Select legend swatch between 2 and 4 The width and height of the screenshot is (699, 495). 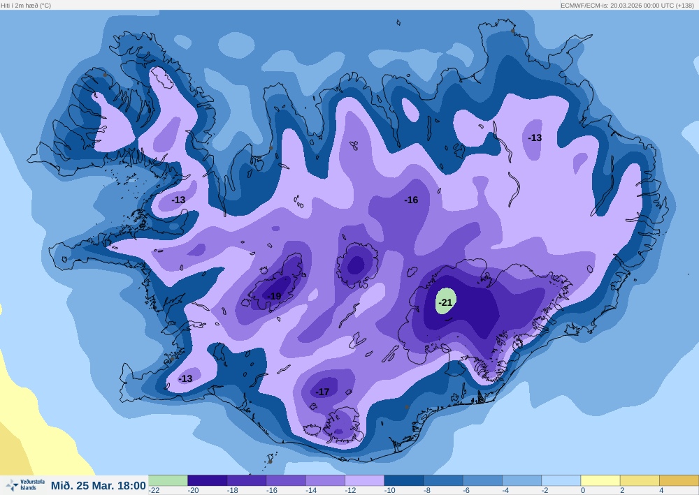640,480
